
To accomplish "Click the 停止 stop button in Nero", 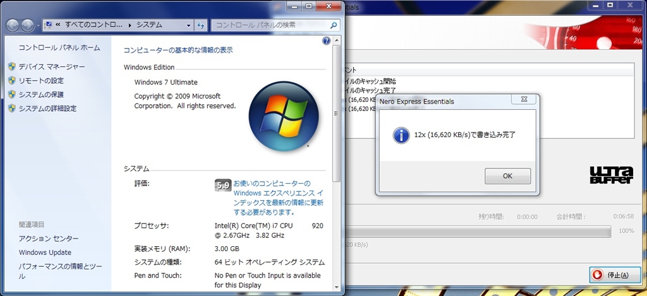I will [x=615, y=275].
